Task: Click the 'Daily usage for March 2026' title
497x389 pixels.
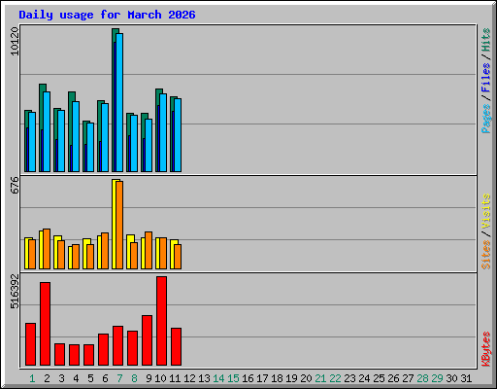Action: click(x=107, y=15)
